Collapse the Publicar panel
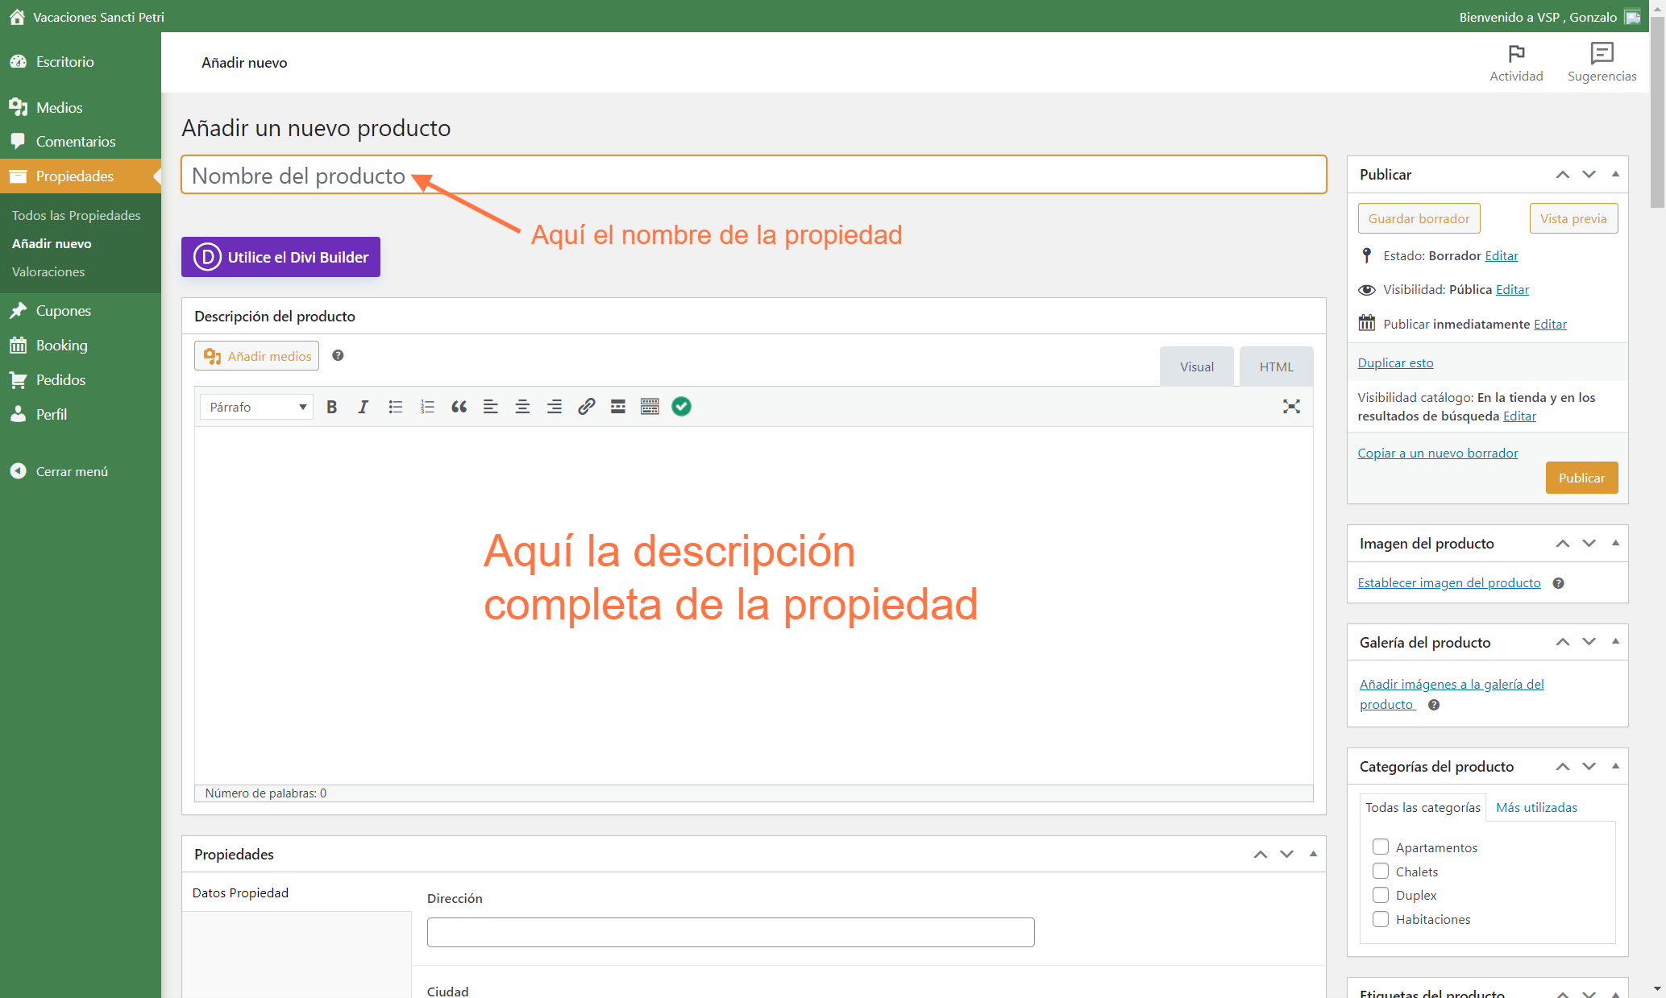1666x998 pixels. (x=1615, y=174)
